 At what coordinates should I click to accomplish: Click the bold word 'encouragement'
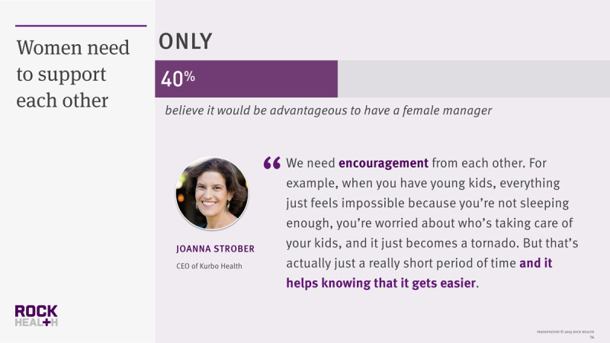[x=384, y=163]
